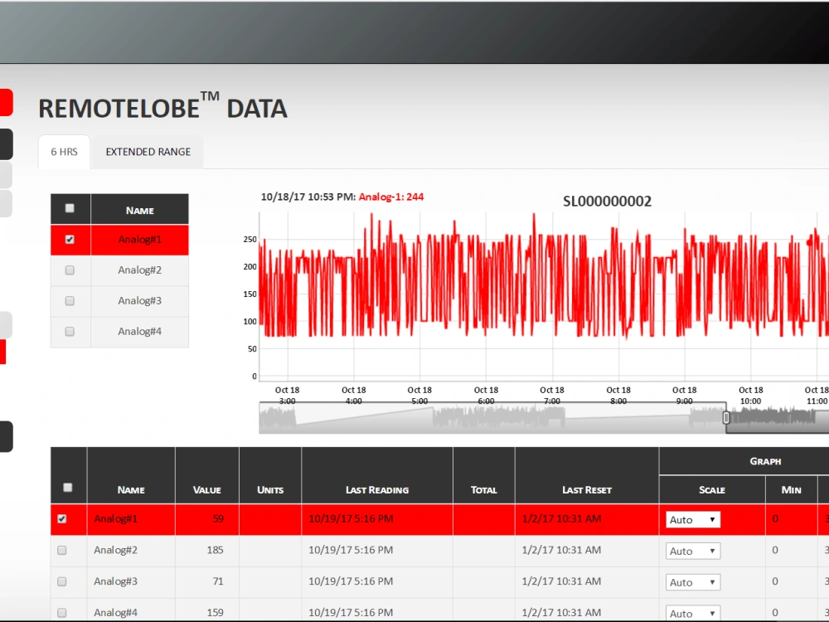
Task: Switch to the 6 HRS tab
Action: point(64,152)
